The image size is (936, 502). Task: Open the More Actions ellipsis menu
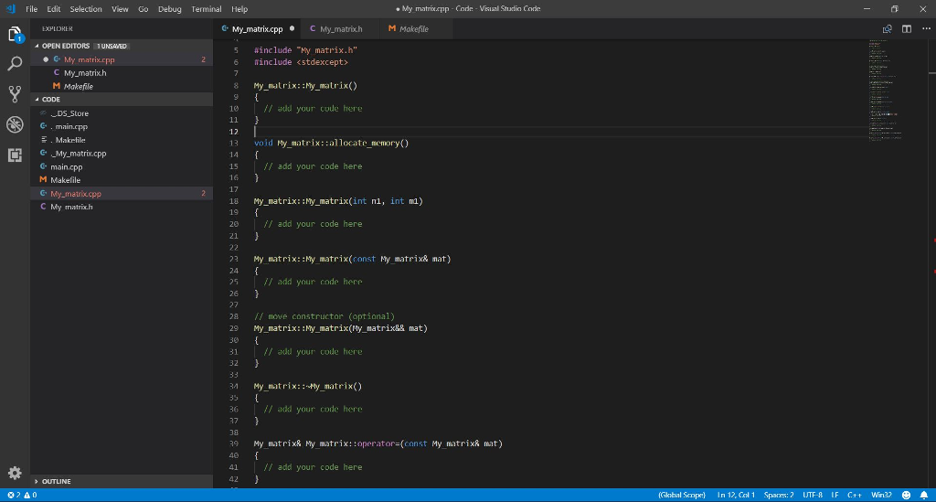926,28
